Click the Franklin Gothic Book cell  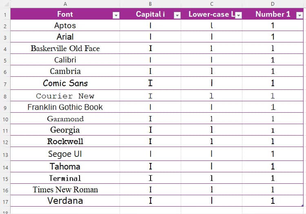point(65,107)
